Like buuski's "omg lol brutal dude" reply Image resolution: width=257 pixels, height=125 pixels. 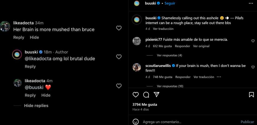coord(119,57)
